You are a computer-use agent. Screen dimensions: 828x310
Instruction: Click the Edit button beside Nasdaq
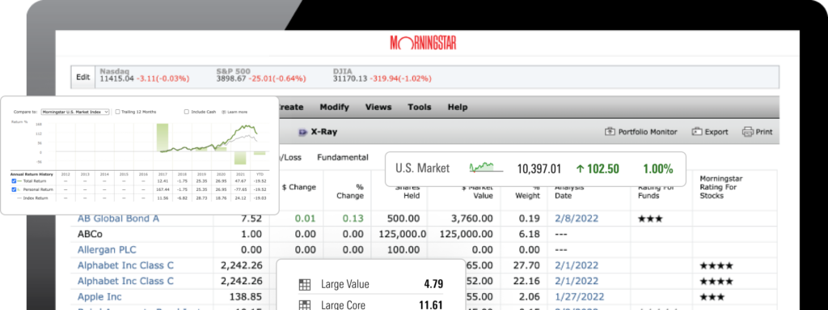pyautogui.click(x=83, y=77)
